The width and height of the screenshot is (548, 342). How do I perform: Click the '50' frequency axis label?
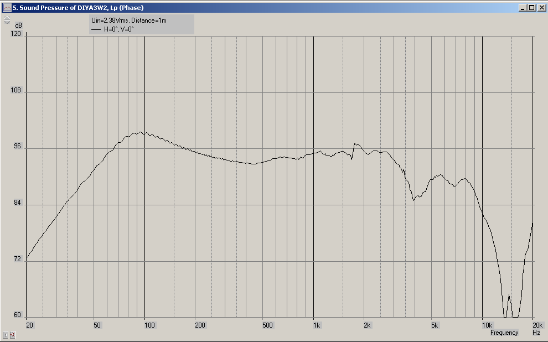pos(97,325)
